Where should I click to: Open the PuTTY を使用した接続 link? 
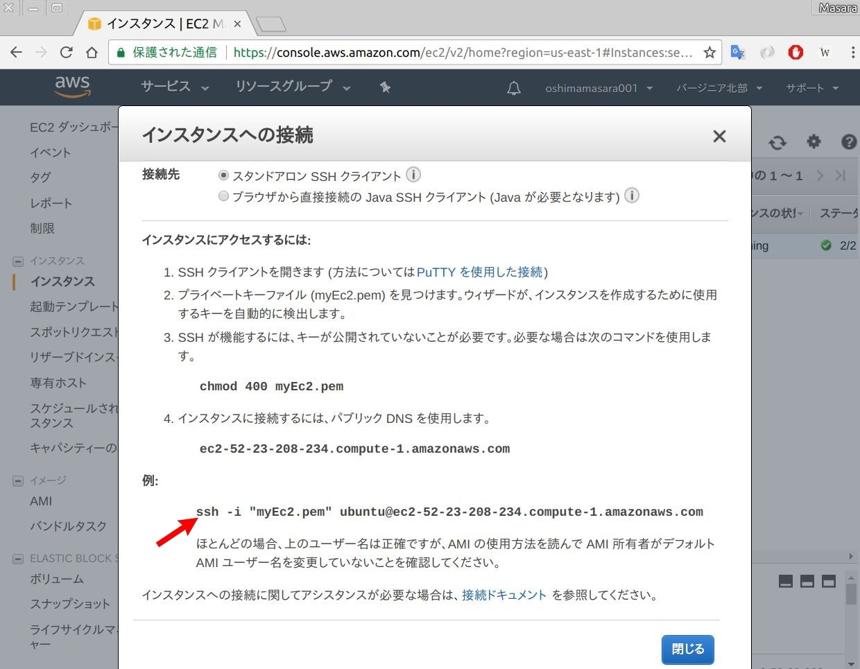480,272
